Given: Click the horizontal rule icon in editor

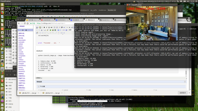Looking at the screenshot, I should click(67, 27).
